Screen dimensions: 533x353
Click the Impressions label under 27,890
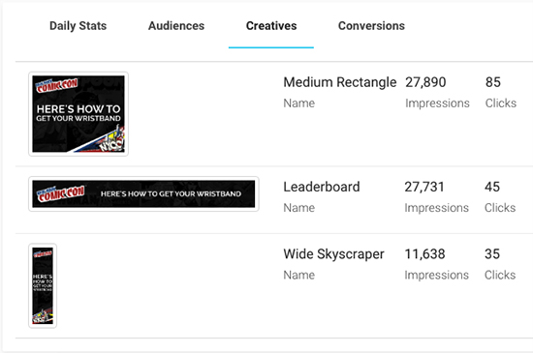[x=437, y=103]
